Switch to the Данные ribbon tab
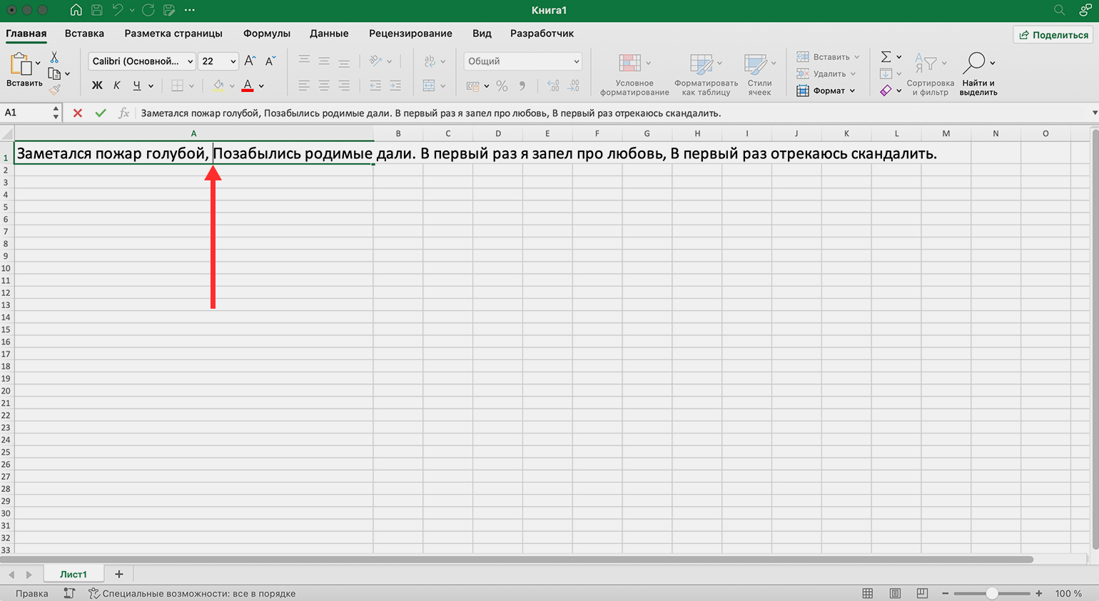 (x=329, y=34)
